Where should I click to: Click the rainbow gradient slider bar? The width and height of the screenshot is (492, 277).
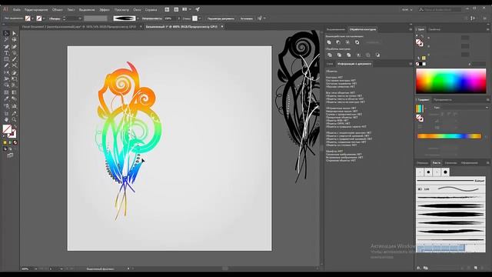(449, 136)
